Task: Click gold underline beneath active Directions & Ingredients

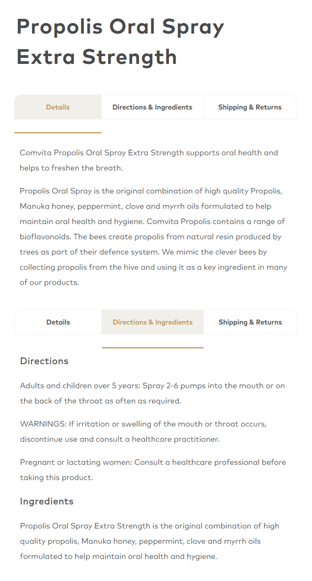Action: pyautogui.click(x=153, y=347)
